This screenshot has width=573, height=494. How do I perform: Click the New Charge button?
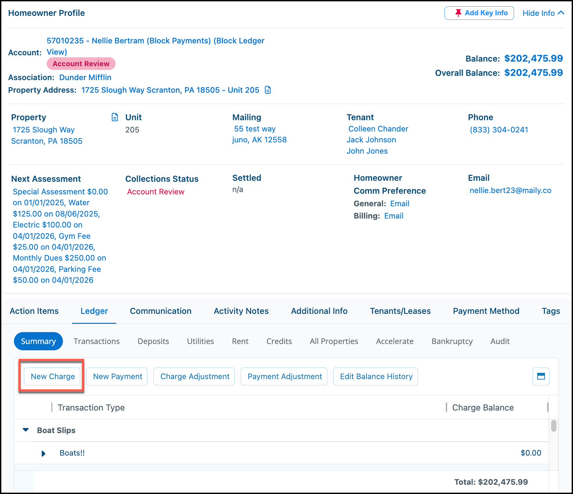pyautogui.click(x=52, y=376)
